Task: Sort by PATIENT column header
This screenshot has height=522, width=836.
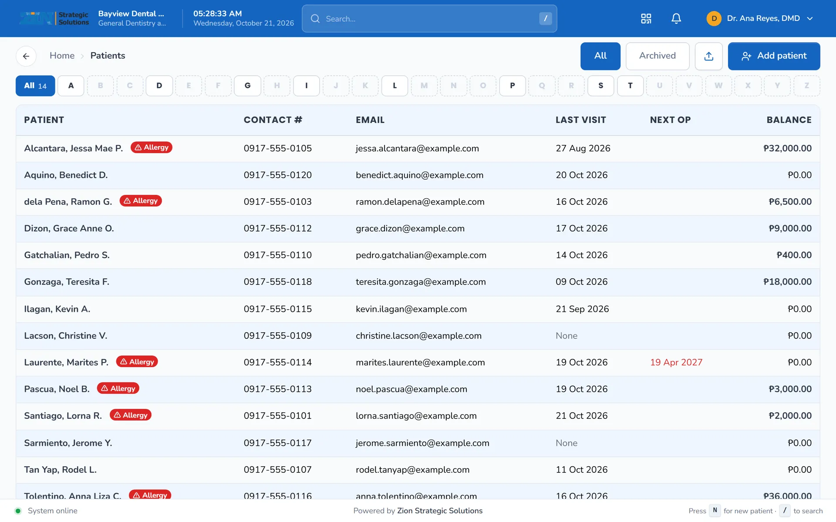Action: pyautogui.click(x=44, y=120)
